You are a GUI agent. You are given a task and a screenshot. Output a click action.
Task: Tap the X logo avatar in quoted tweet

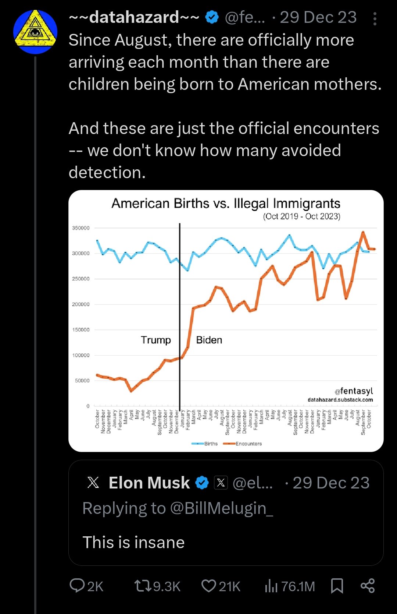(x=93, y=483)
